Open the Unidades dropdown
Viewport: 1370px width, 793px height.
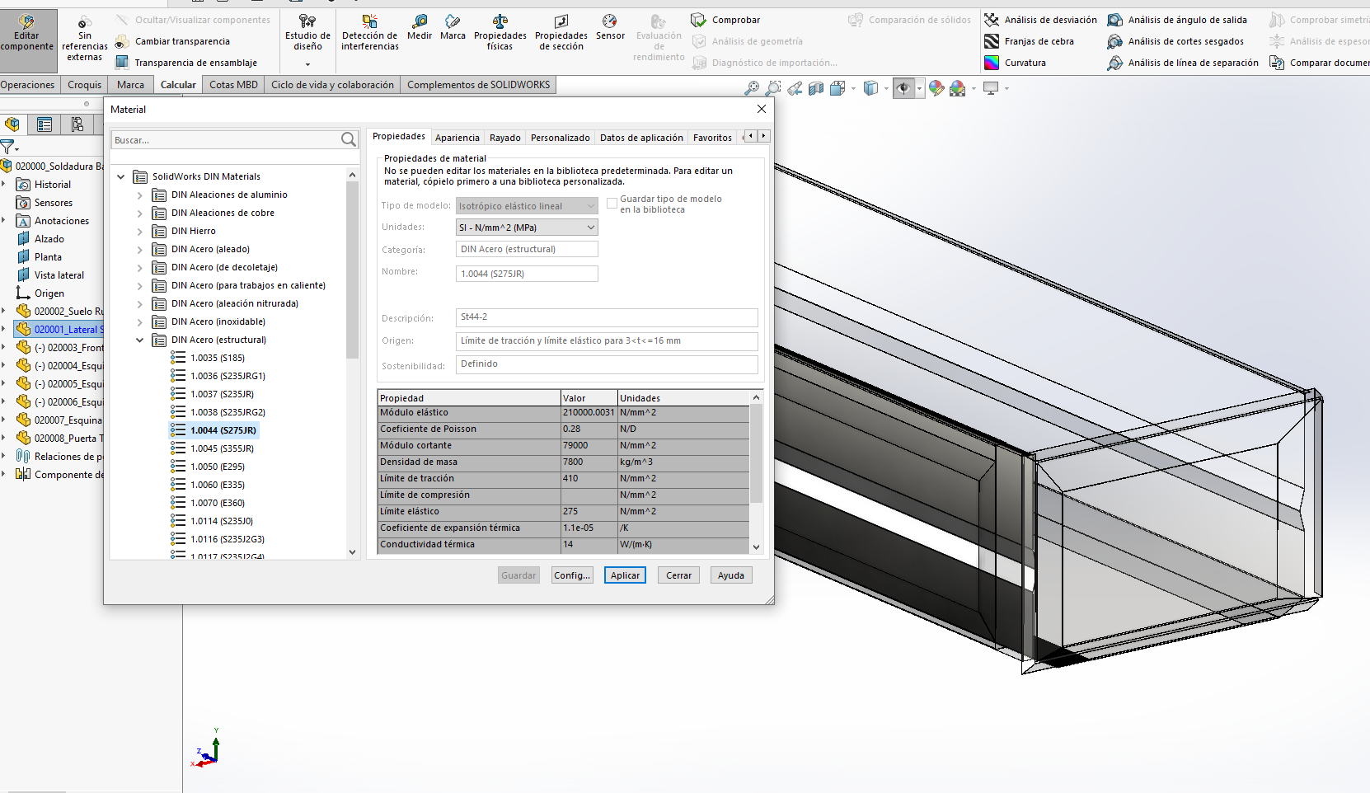click(527, 228)
